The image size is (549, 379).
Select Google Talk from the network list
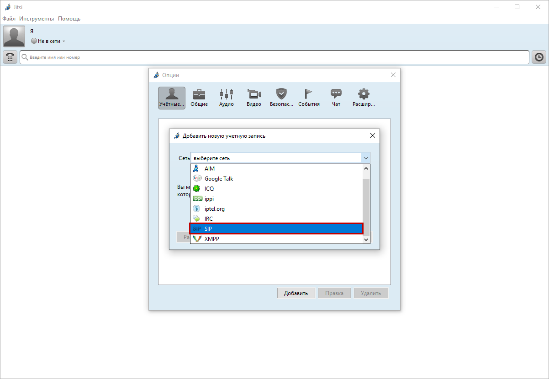point(276,179)
